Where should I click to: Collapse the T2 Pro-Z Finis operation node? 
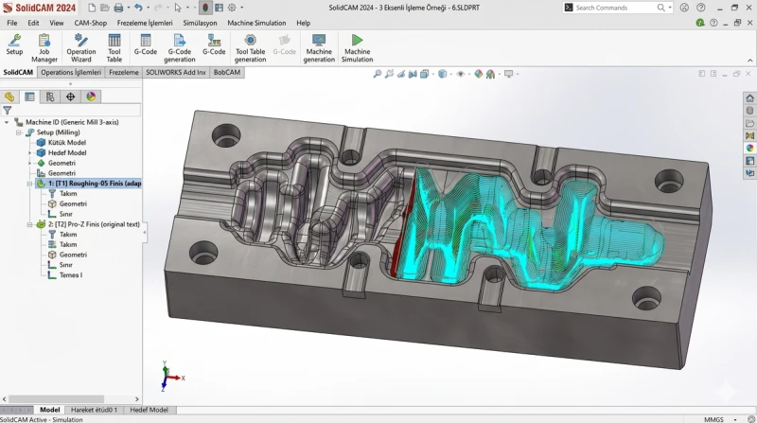tap(30, 224)
